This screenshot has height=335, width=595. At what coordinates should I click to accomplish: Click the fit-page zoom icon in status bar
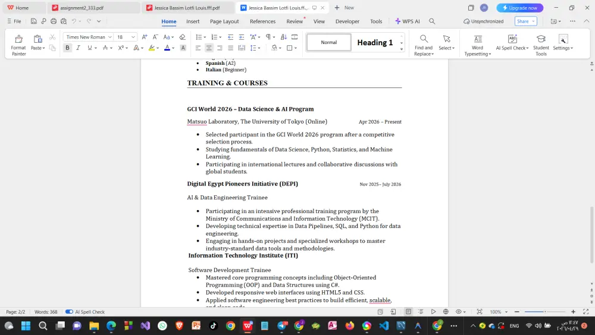[480, 311]
